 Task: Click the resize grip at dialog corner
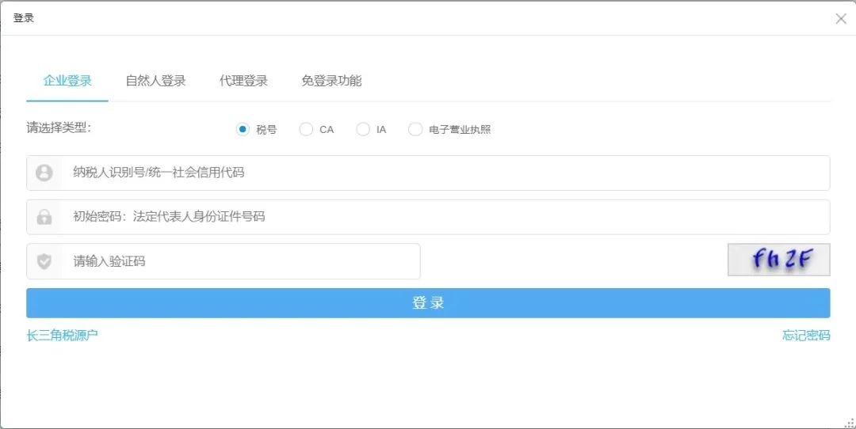click(x=850, y=423)
